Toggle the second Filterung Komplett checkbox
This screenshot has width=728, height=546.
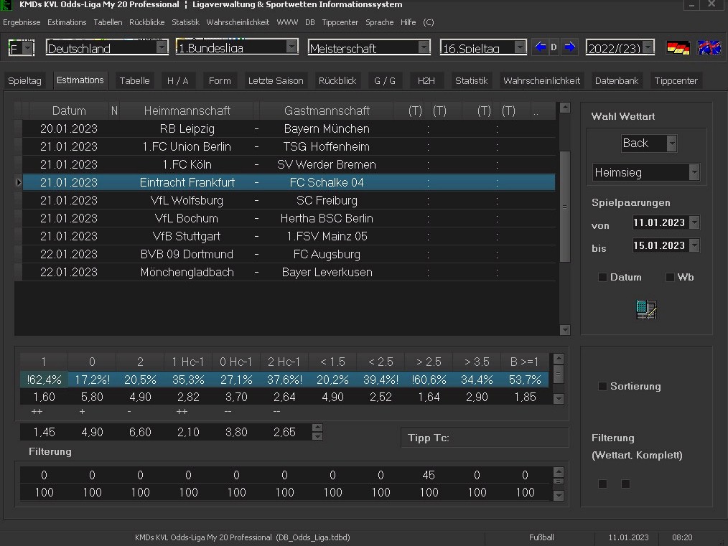[625, 484]
